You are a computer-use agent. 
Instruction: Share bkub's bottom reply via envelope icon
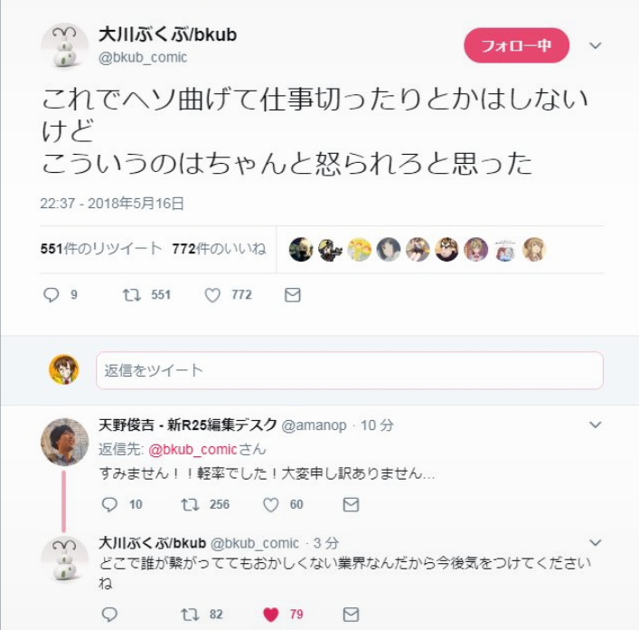click(x=351, y=614)
